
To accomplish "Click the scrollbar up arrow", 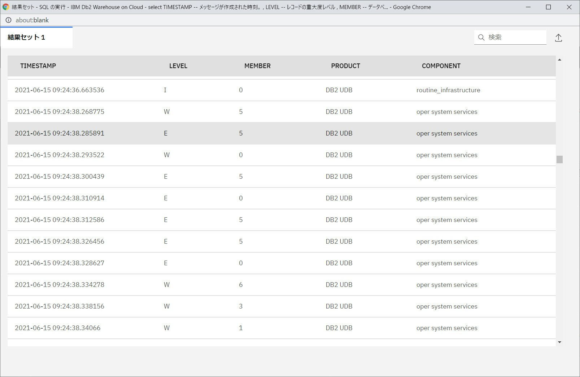I will click(x=559, y=60).
